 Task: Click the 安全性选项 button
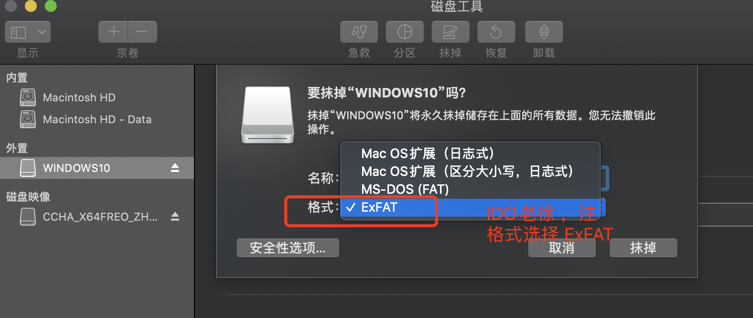click(288, 247)
